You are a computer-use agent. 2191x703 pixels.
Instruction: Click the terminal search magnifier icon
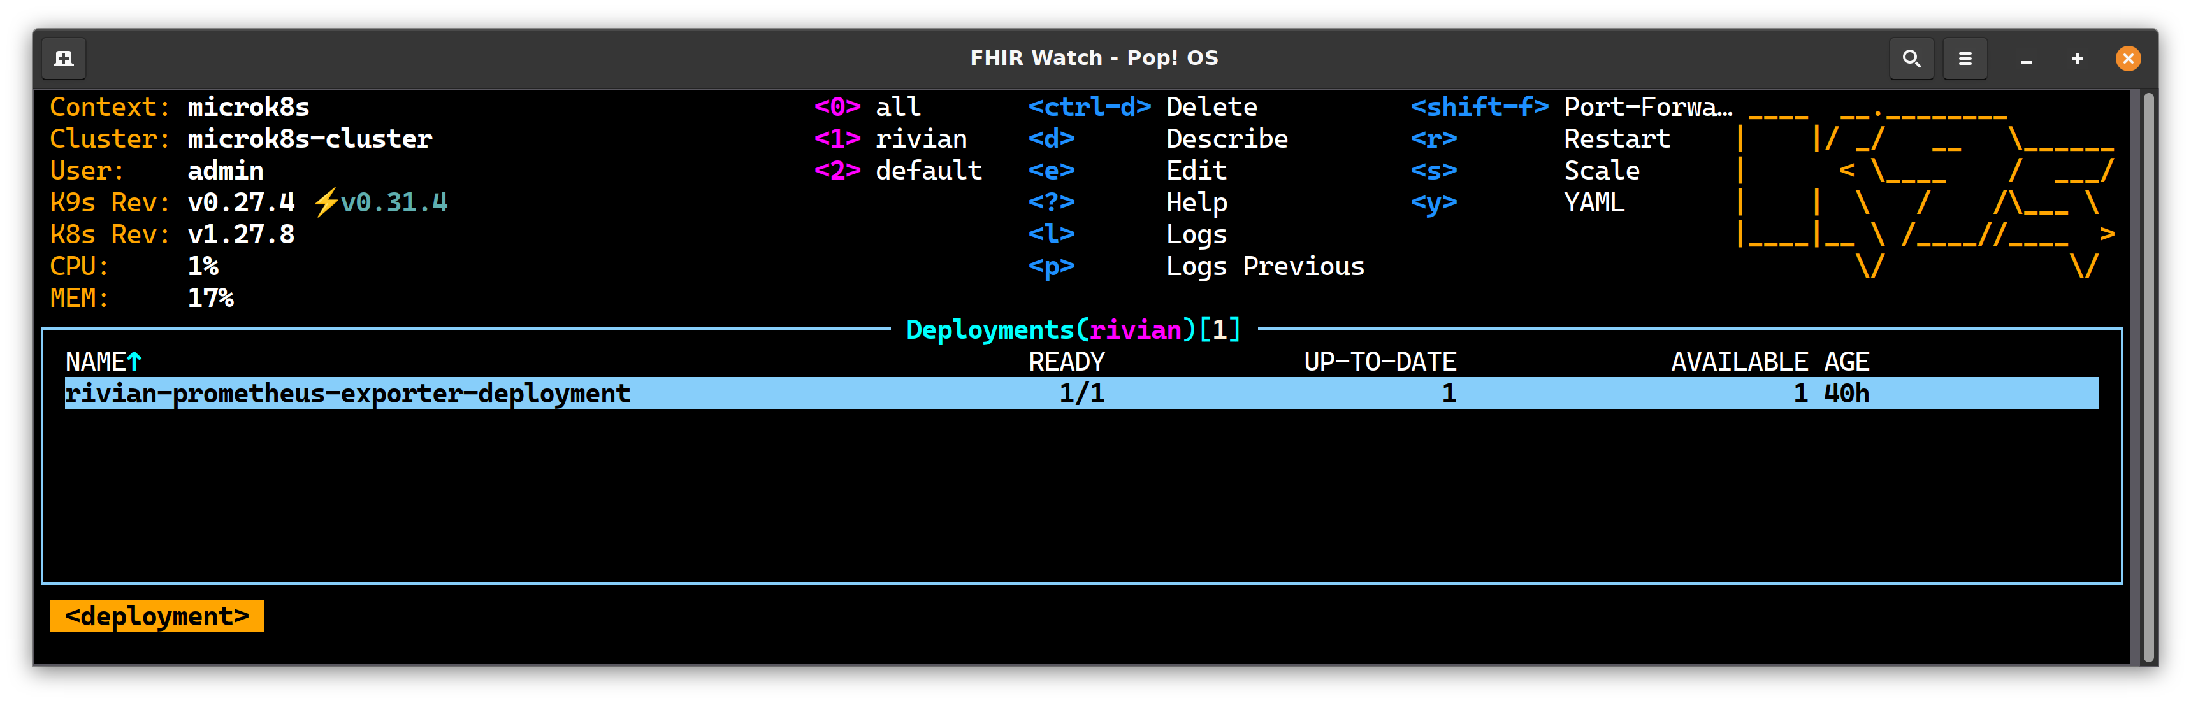click(1911, 59)
